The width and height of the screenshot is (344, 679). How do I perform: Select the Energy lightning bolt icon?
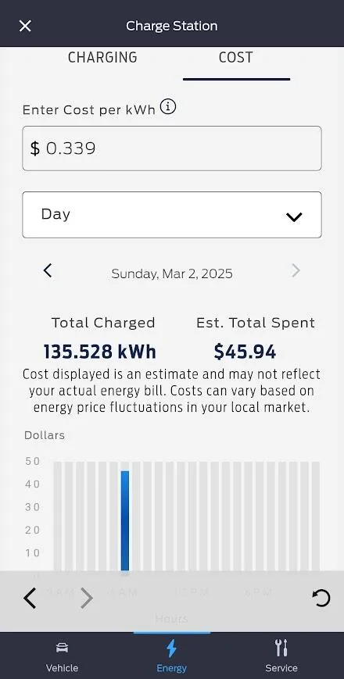[171, 649]
